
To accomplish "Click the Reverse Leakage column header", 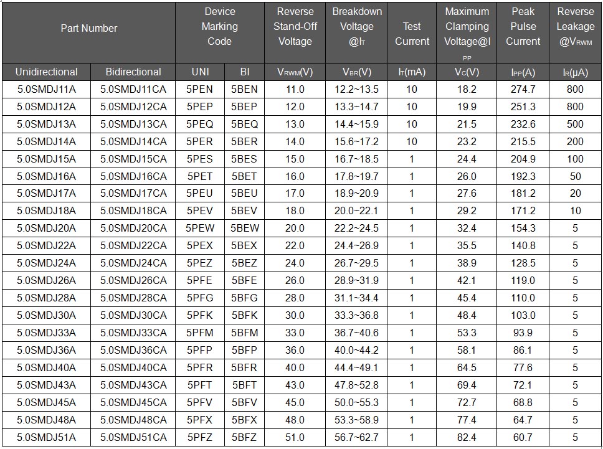I will tap(575, 27).
